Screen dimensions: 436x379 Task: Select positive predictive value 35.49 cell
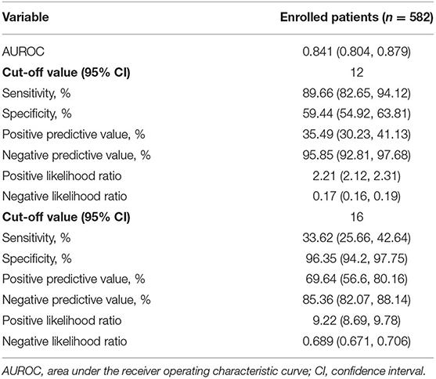pos(356,135)
